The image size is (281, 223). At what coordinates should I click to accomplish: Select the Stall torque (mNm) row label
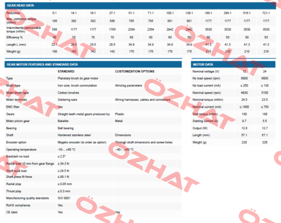(x=205, y=114)
